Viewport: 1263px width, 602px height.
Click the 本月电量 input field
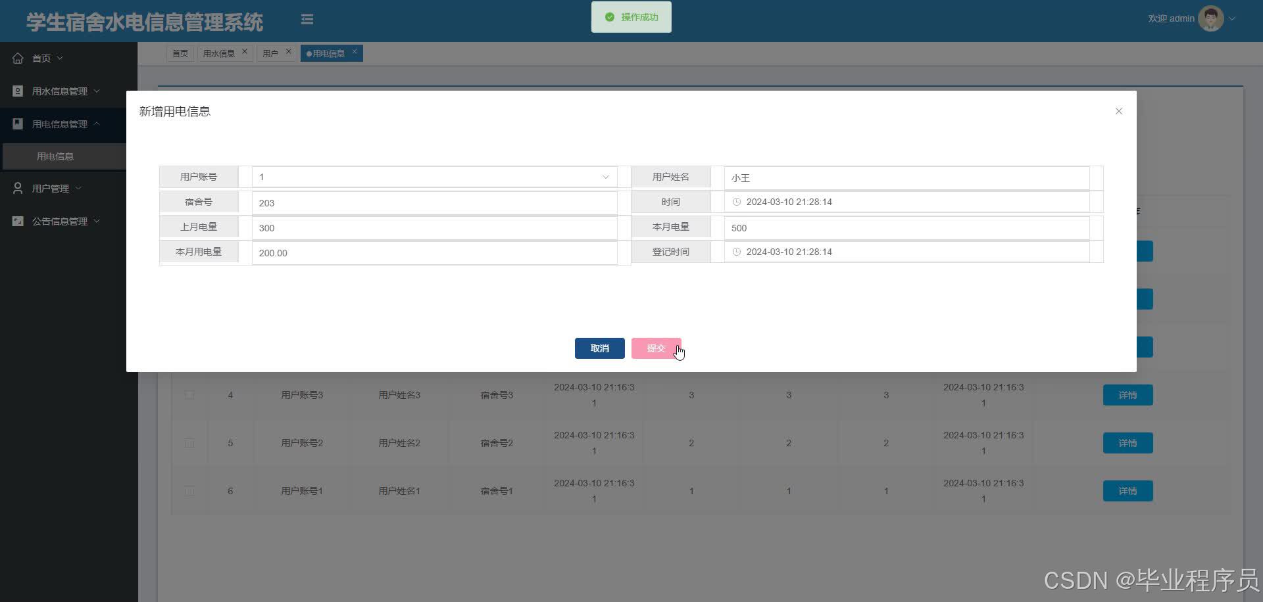tap(906, 227)
